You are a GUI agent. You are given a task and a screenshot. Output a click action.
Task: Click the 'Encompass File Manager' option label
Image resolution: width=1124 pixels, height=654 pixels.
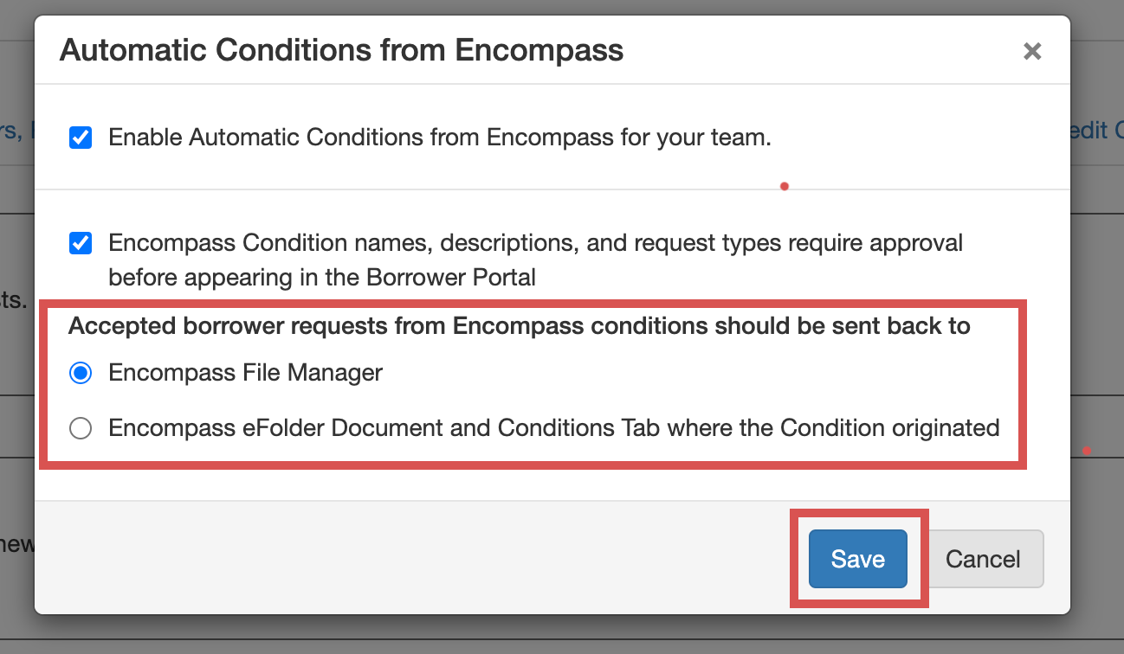245,373
